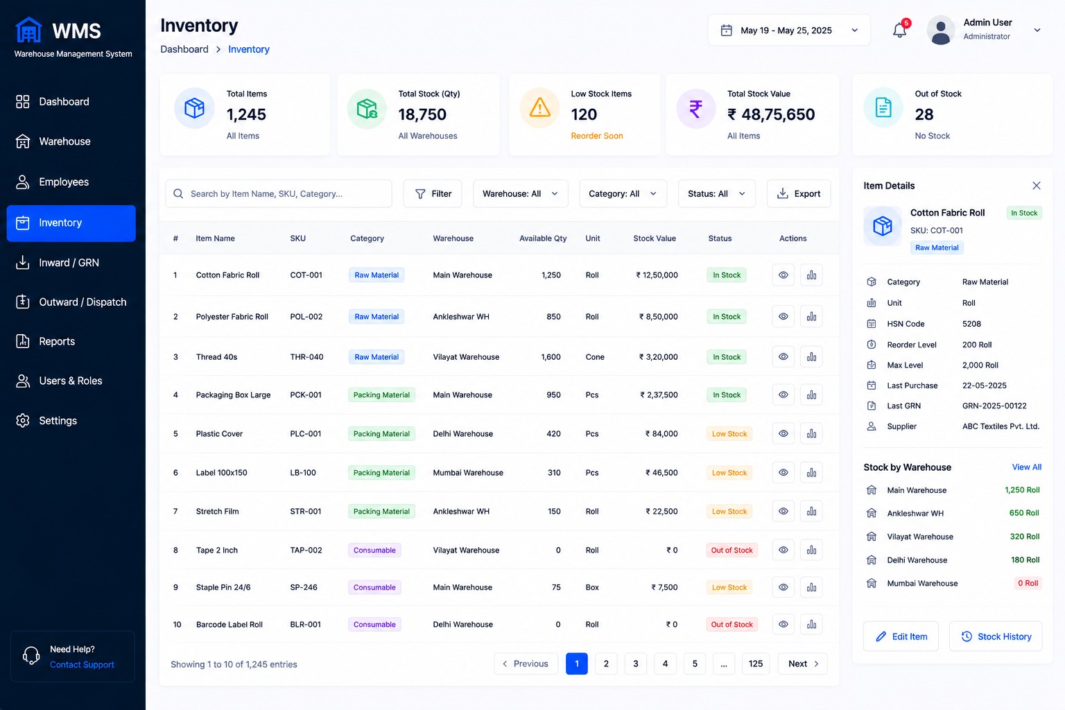This screenshot has height=710, width=1065.
Task: View Stretch Film via eye icon
Action: (783, 512)
